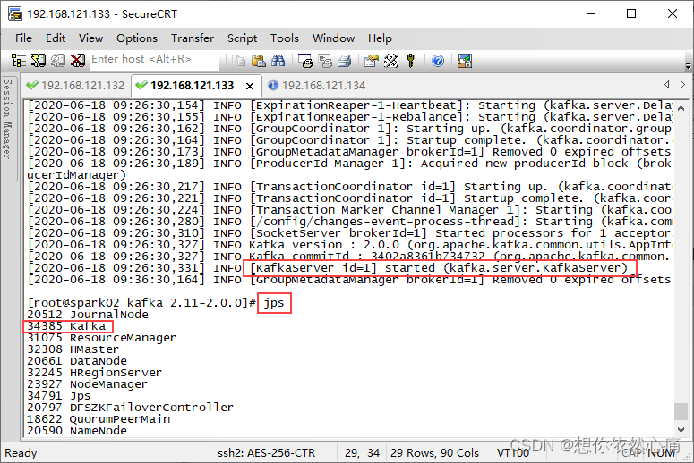This screenshot has height=463, width=694.
Task: Open the File menu
Action: 23,38
